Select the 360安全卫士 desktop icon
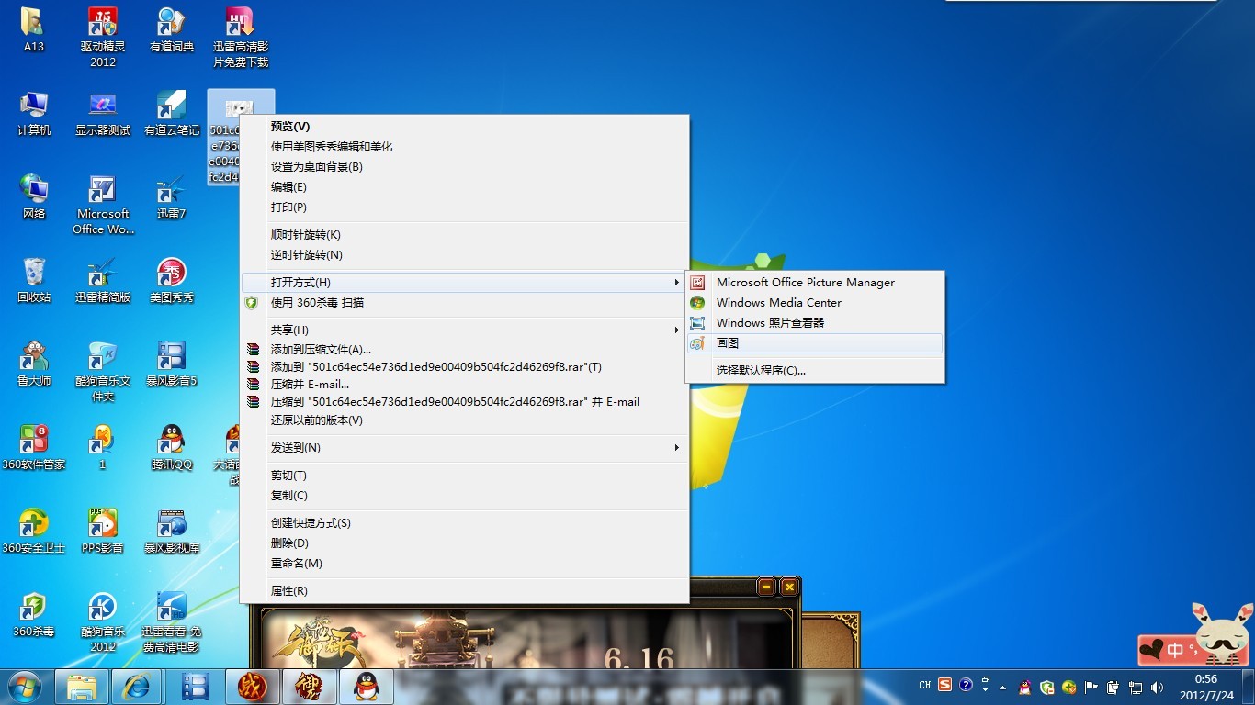 point(34,532)
